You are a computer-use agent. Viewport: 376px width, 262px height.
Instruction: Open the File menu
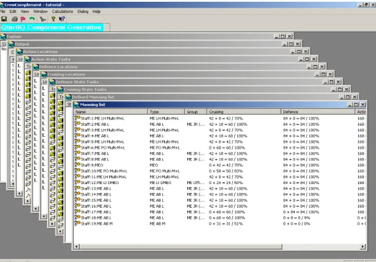tap(3, 11)
